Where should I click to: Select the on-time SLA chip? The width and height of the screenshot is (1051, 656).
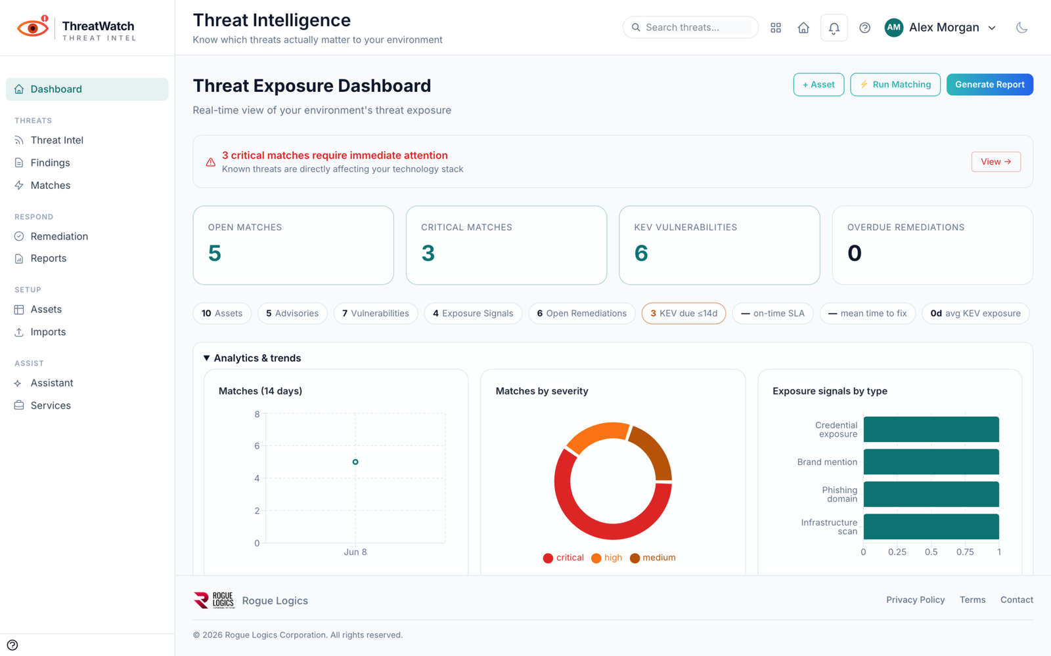(x=772, y=314)
